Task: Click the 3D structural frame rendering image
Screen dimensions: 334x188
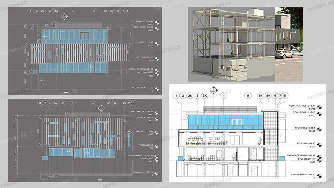Action: [245, 44]
